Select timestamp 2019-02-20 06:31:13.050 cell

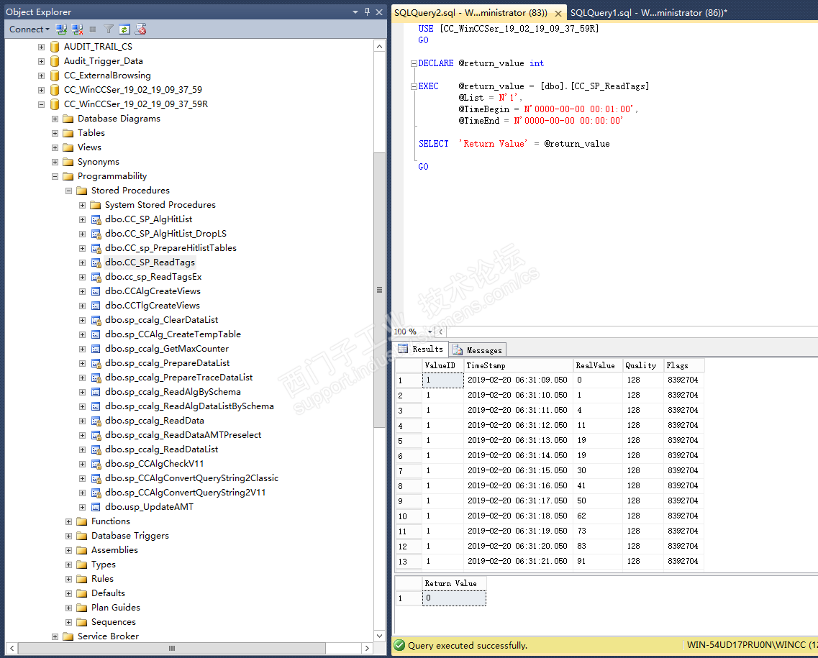pyautogui.click(x=518, y=441)
